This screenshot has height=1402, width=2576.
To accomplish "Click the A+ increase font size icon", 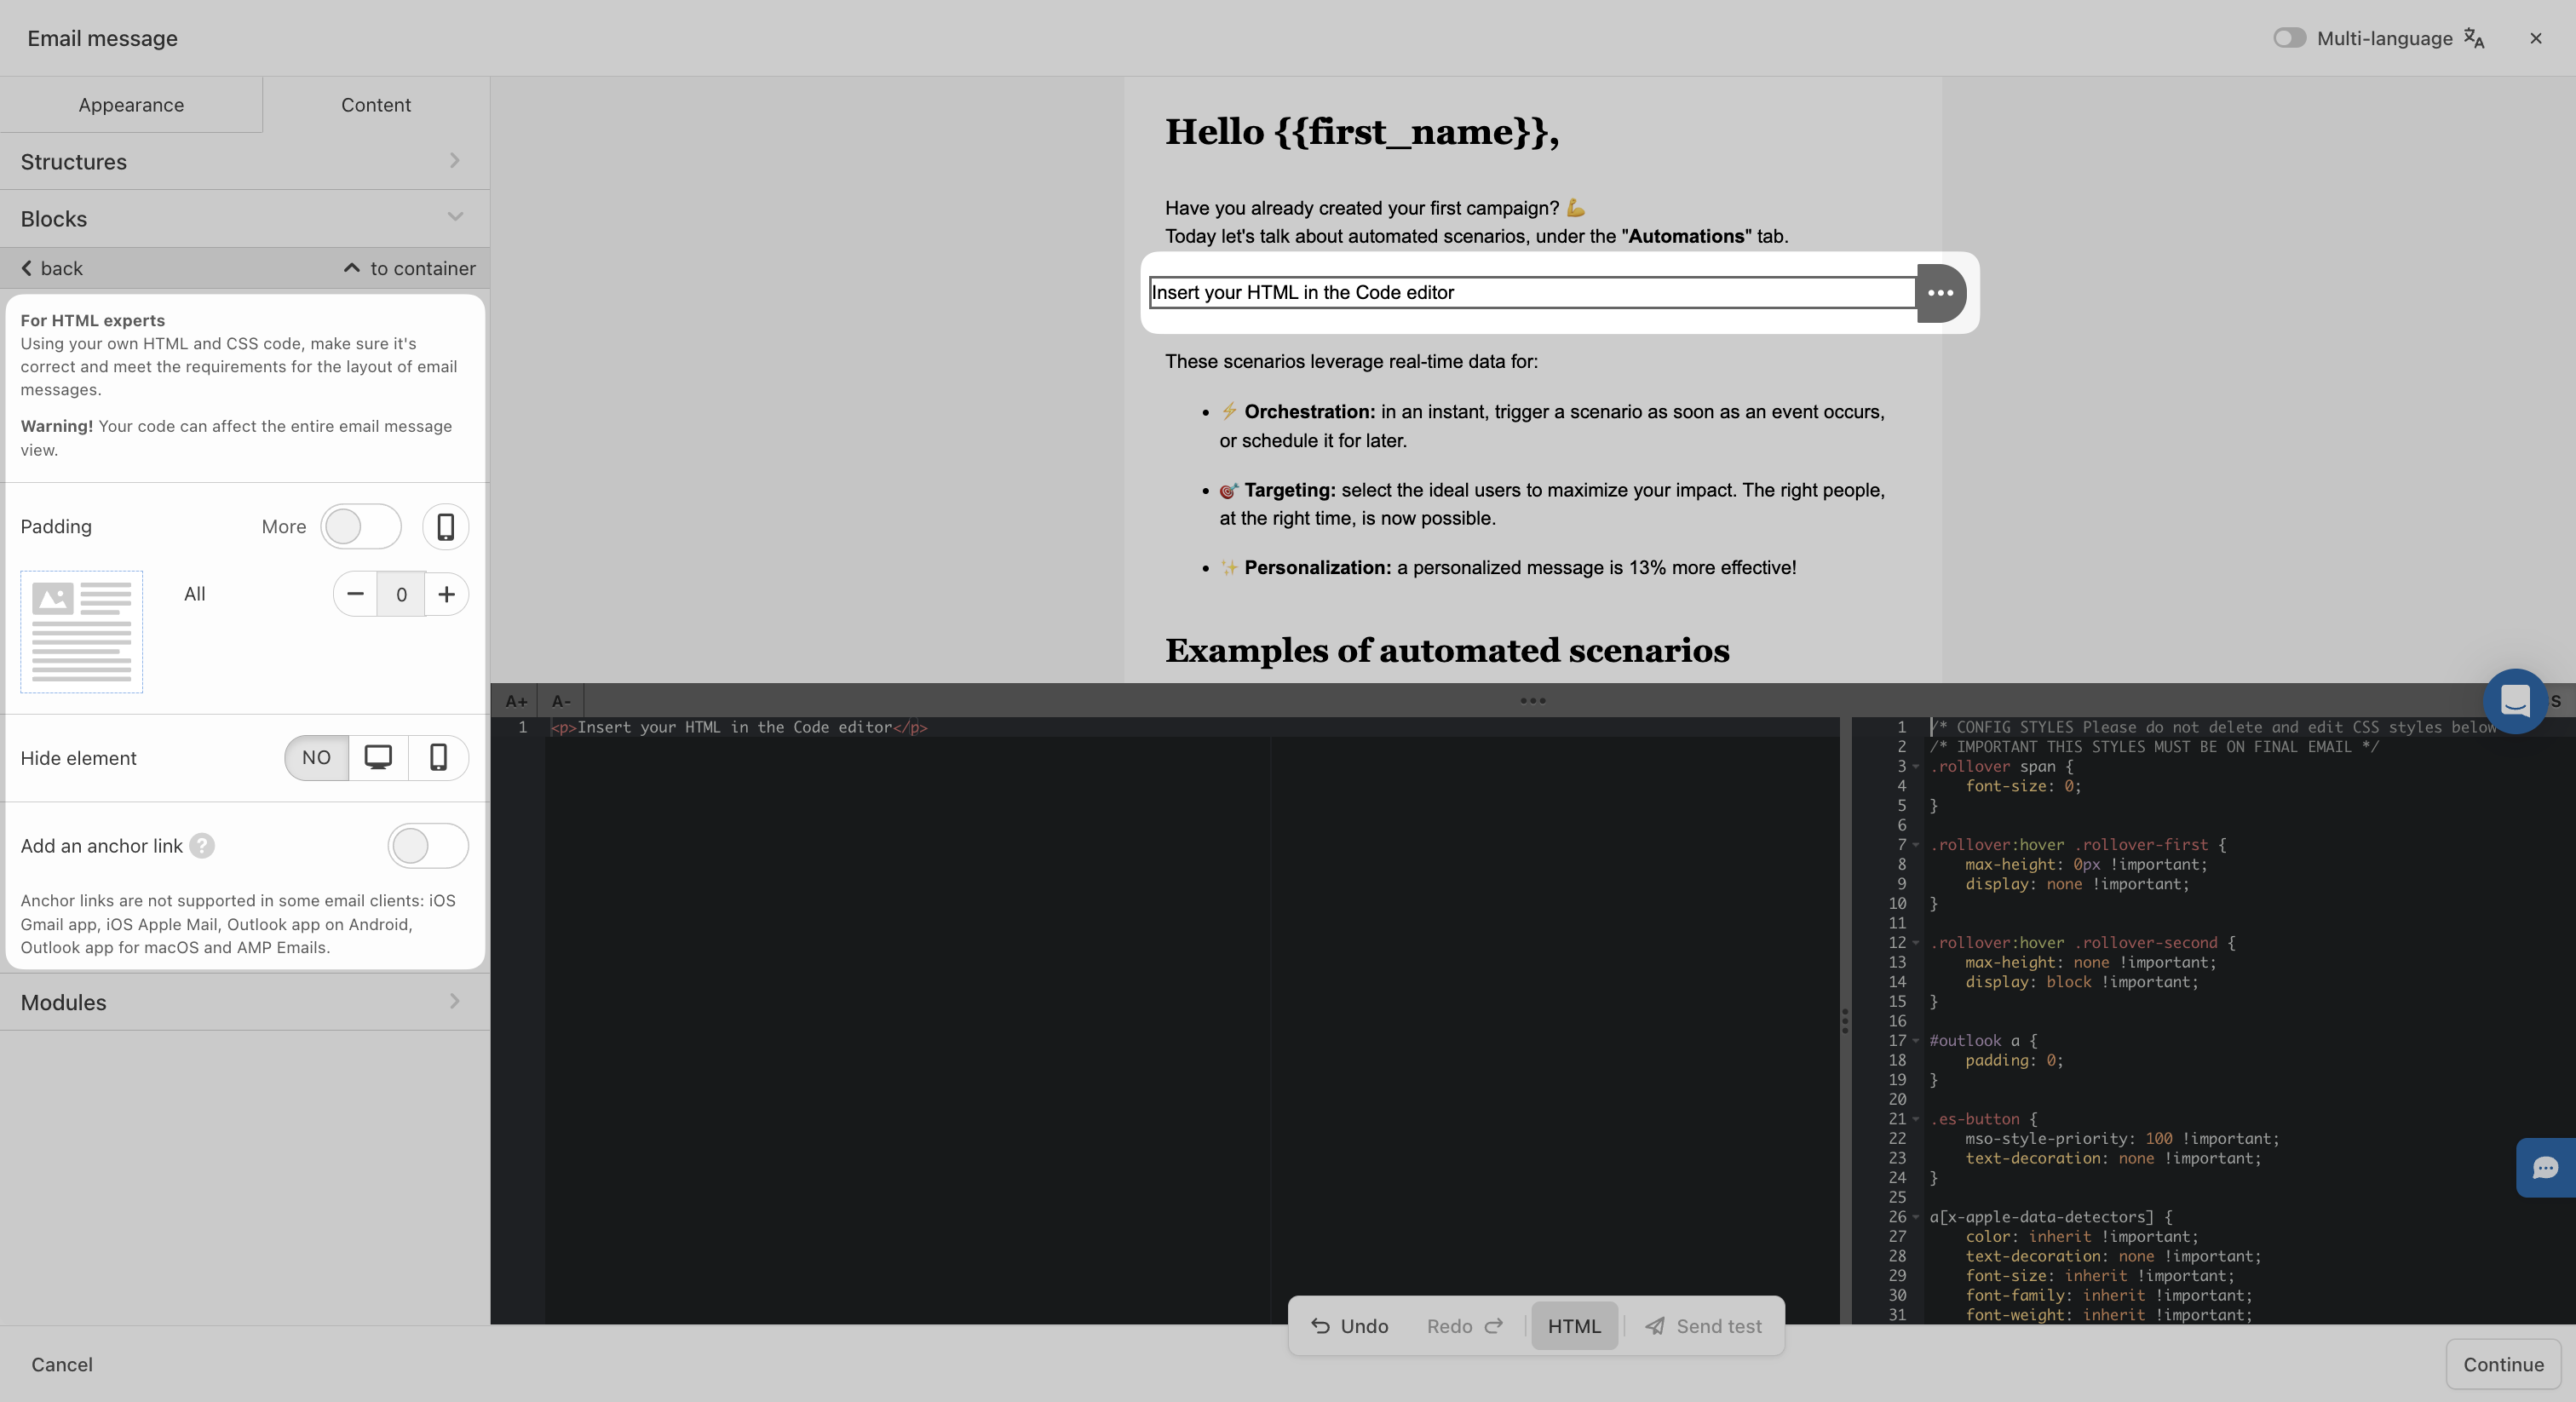I will [515, 701].
